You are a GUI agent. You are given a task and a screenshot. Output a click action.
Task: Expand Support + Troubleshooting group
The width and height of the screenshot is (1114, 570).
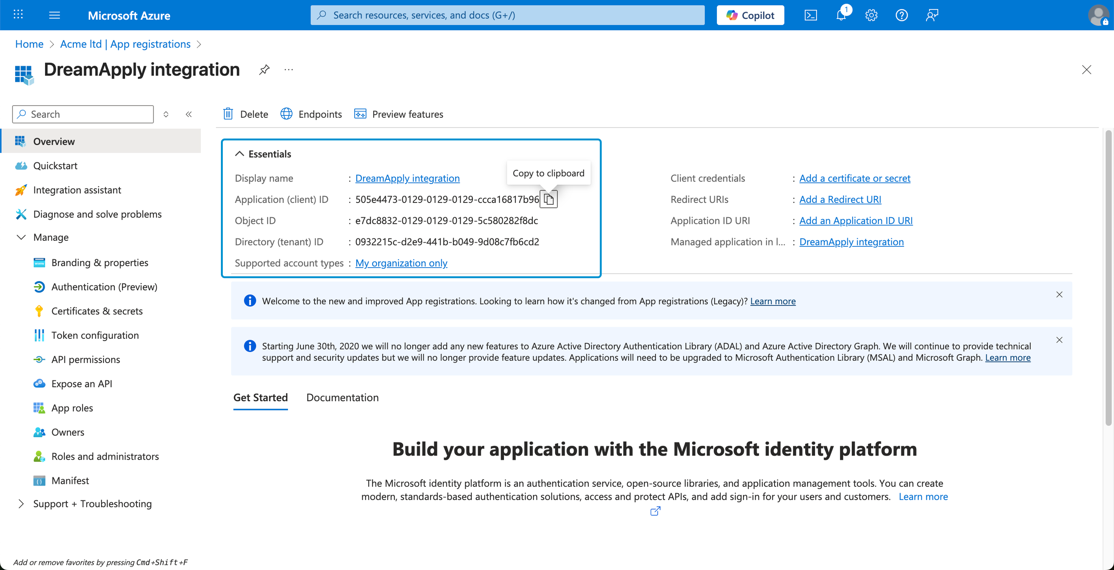tap(21, 503)
